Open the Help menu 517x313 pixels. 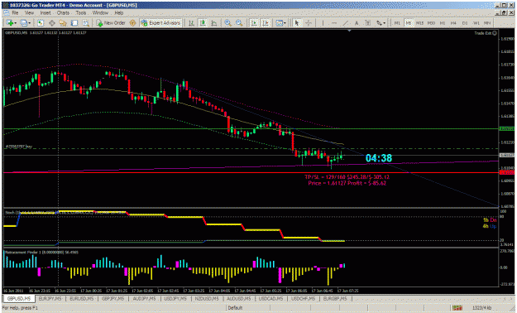[119, 13]
